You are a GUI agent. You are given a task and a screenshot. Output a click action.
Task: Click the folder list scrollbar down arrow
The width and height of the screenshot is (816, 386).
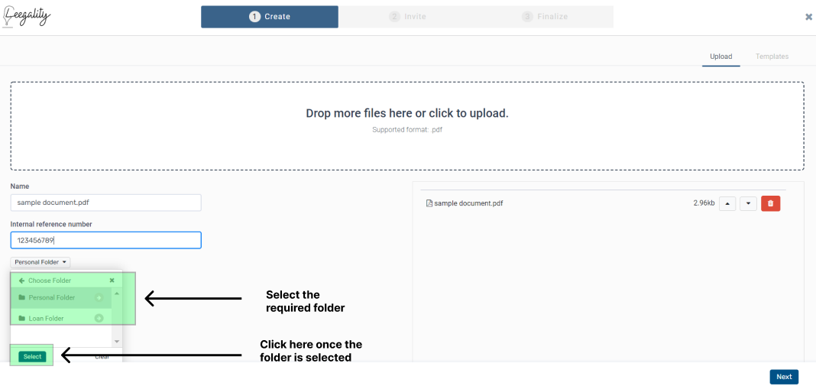(117, 341)
